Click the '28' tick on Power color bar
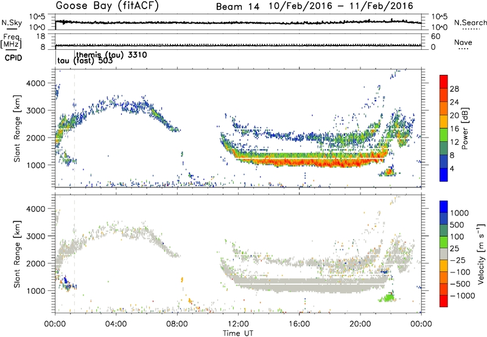 pyautogui.click(x=454, y=89)
